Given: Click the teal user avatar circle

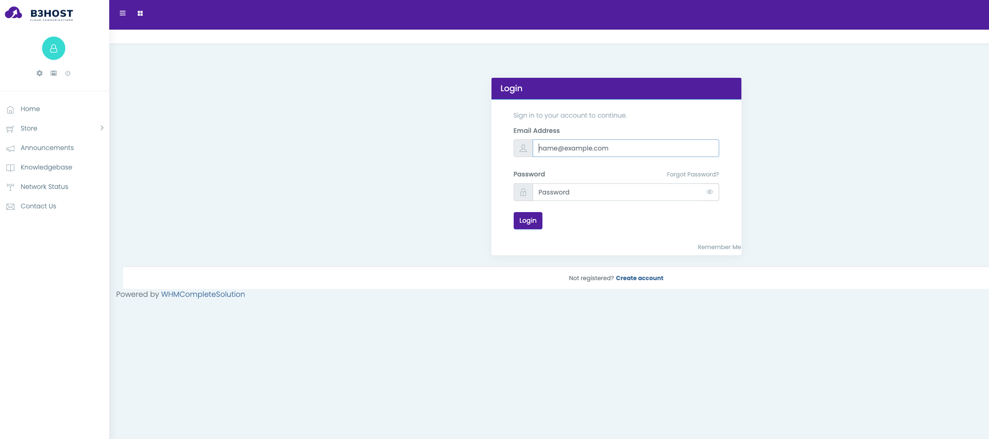Looking at the screenshot, I should tap(54, 48).
